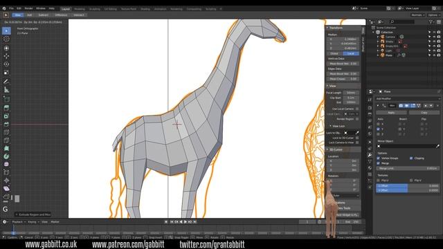Switch to the Layout workspace tab

click(x=66, y=9)
